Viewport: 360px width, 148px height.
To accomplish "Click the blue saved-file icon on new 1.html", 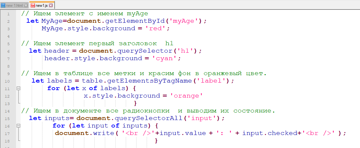I will (x=3, y=5).
